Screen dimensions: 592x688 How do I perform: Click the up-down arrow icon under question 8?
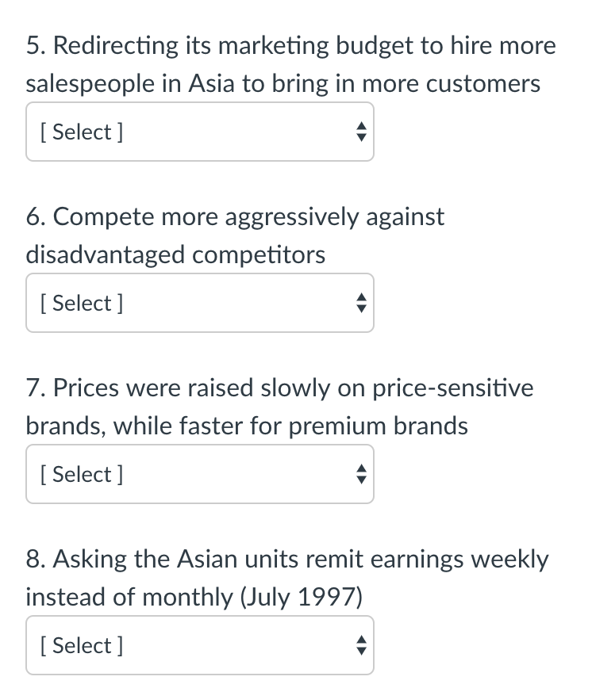[360, 646]
